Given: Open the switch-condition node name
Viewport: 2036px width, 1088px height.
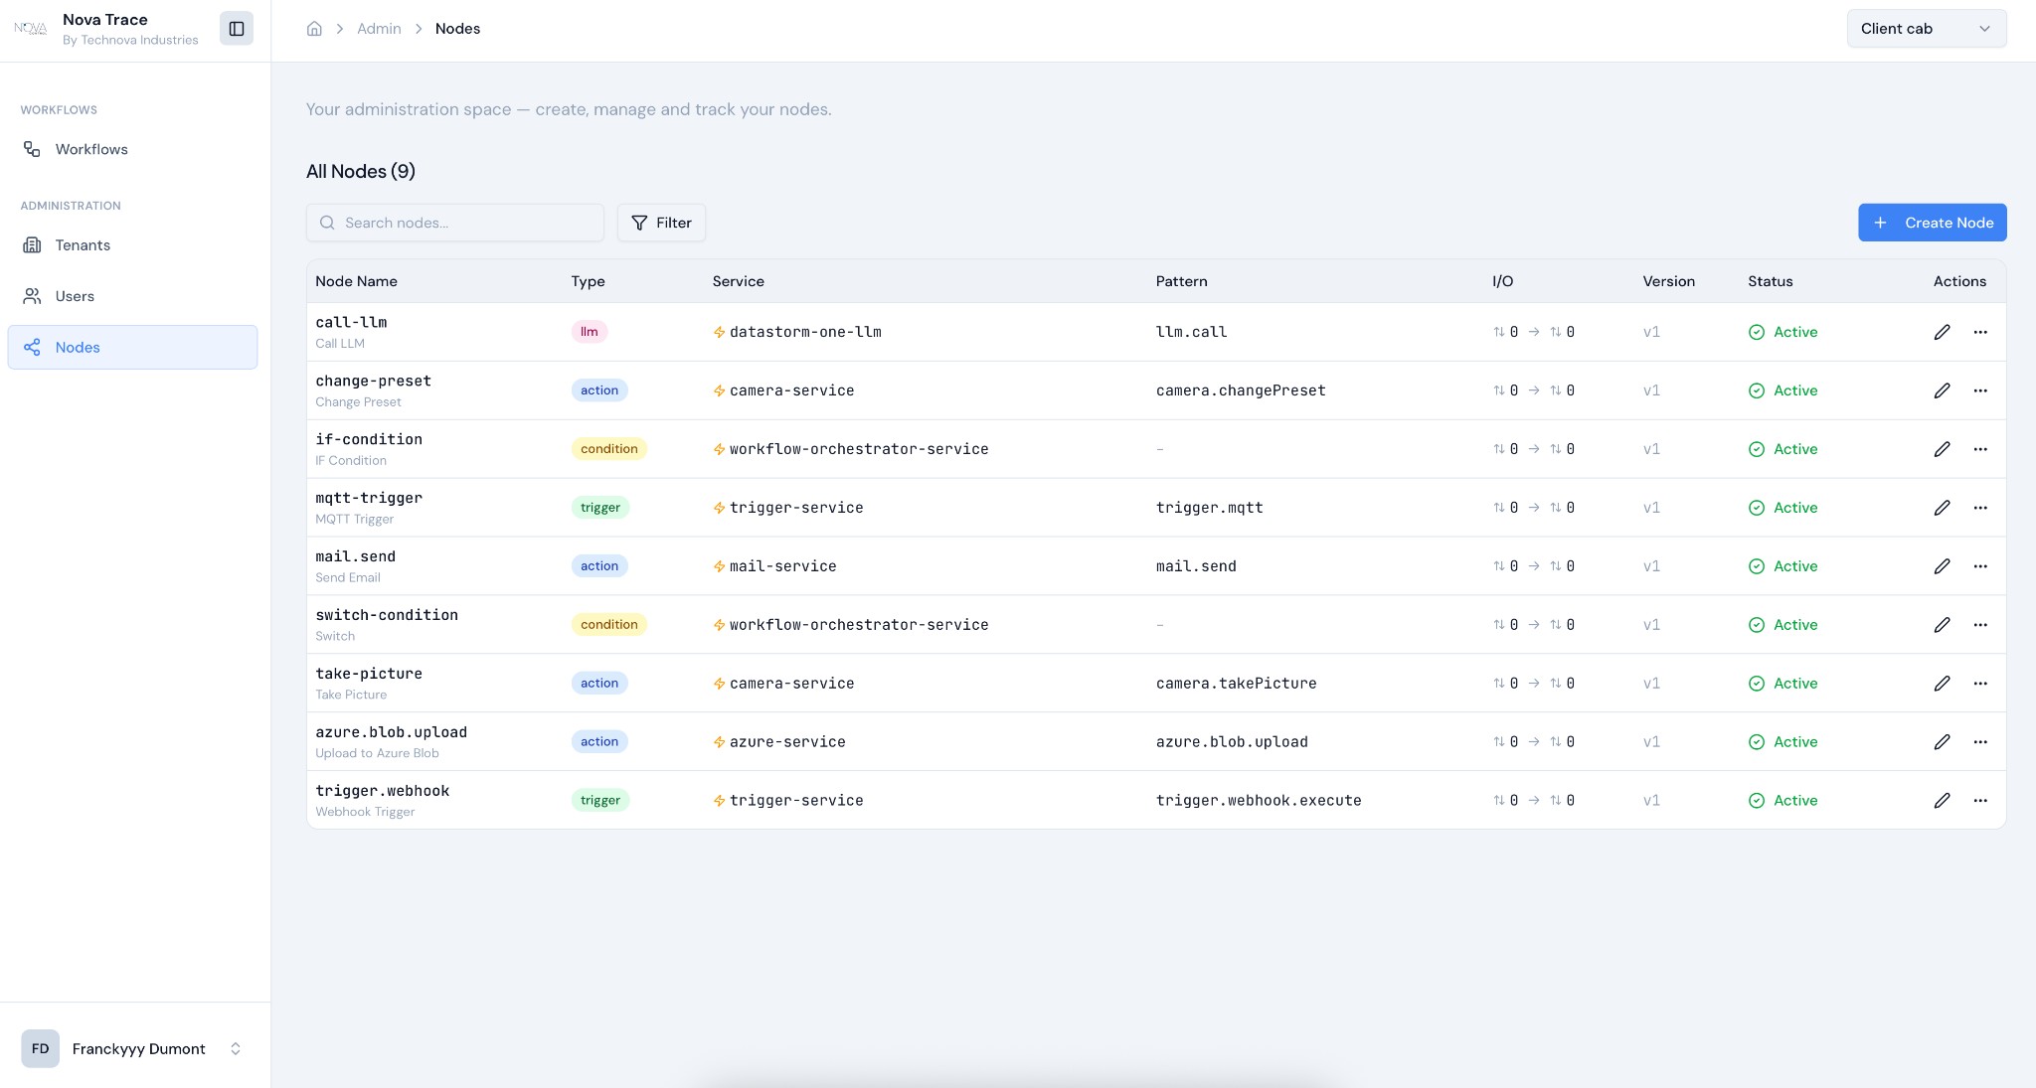Looking at the screenshot, I should 386,614.
